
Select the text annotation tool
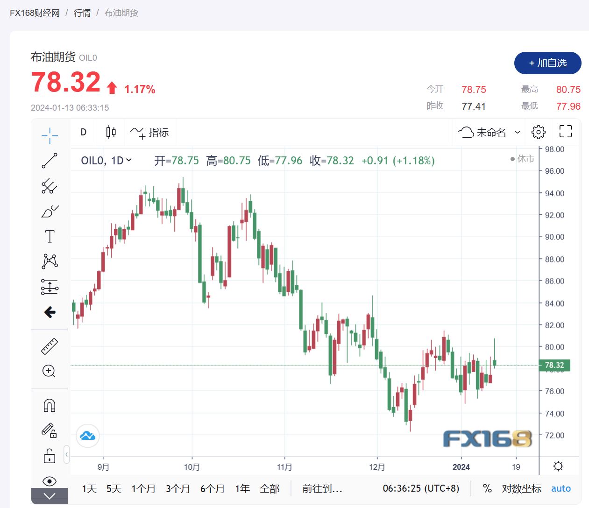point(50,236)
